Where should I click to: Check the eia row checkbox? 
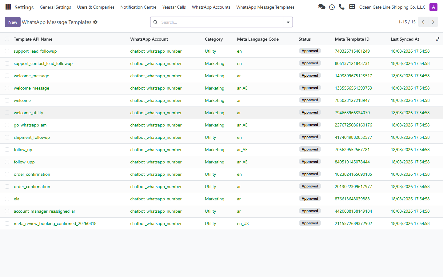click(x=7, y=199)
